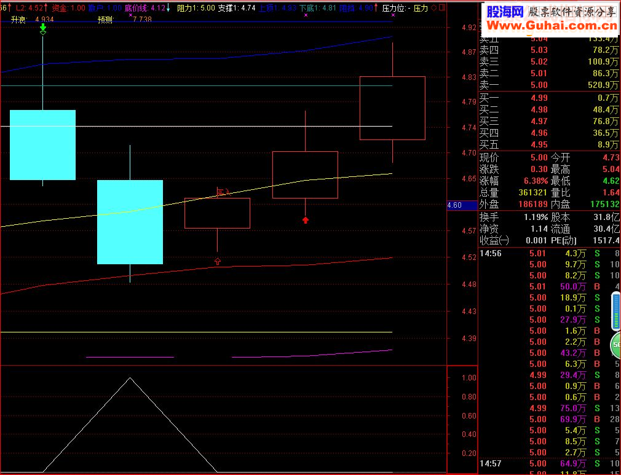Viewport: 621px width, 475px height.
Task: Click the 4.60 price marker on axis
Action: [x=462, y=205]
